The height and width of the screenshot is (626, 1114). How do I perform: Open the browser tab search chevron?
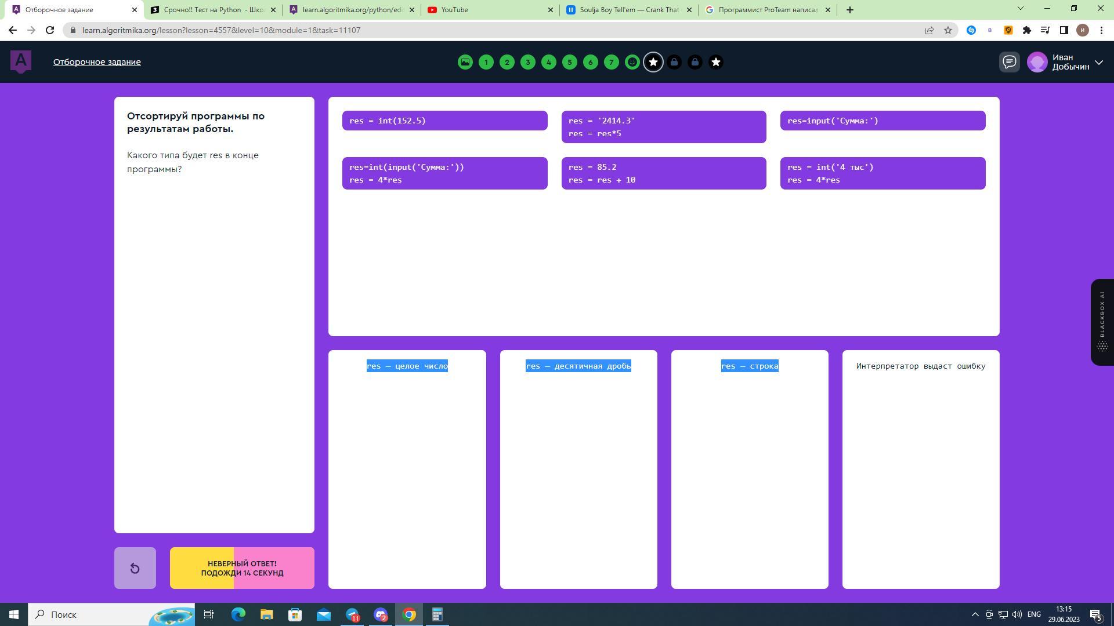(1020, 9)
